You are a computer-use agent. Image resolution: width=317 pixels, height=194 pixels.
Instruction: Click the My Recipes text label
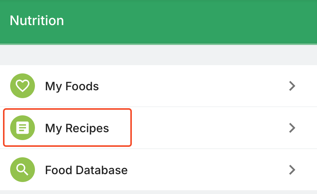tap(77, 128)
